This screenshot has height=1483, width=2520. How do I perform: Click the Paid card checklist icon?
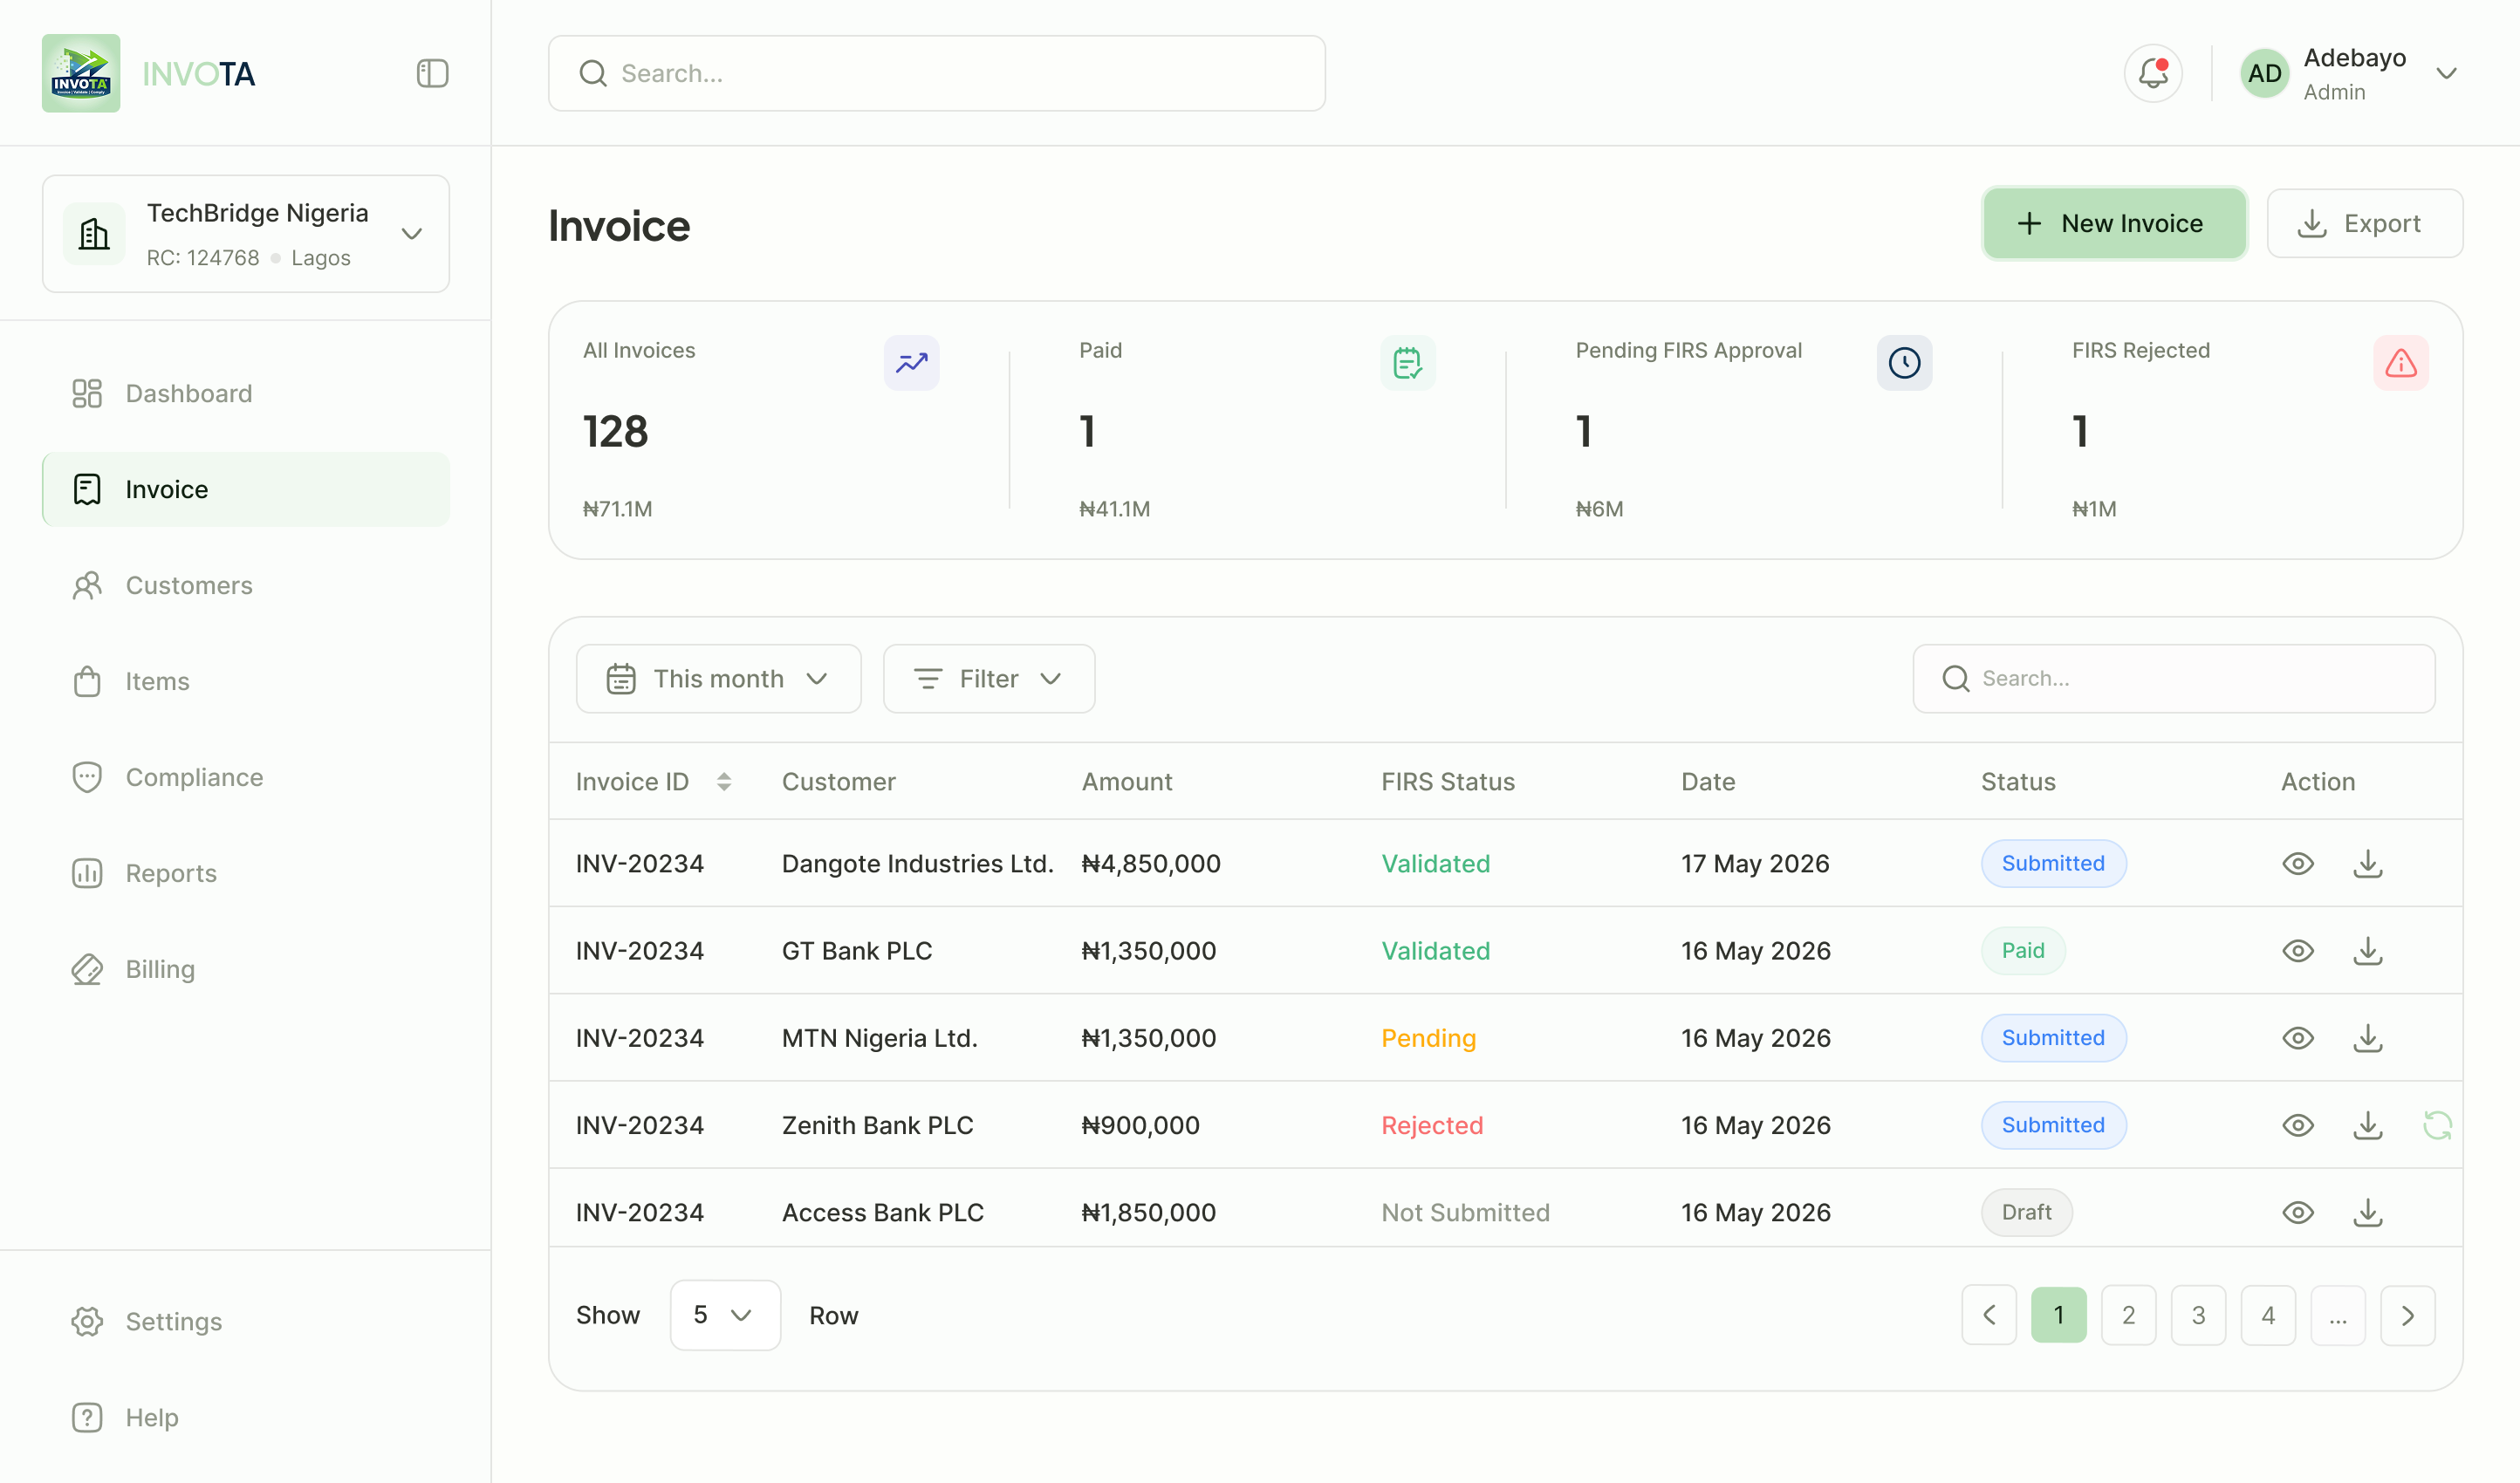click(x=1408, y=363)
